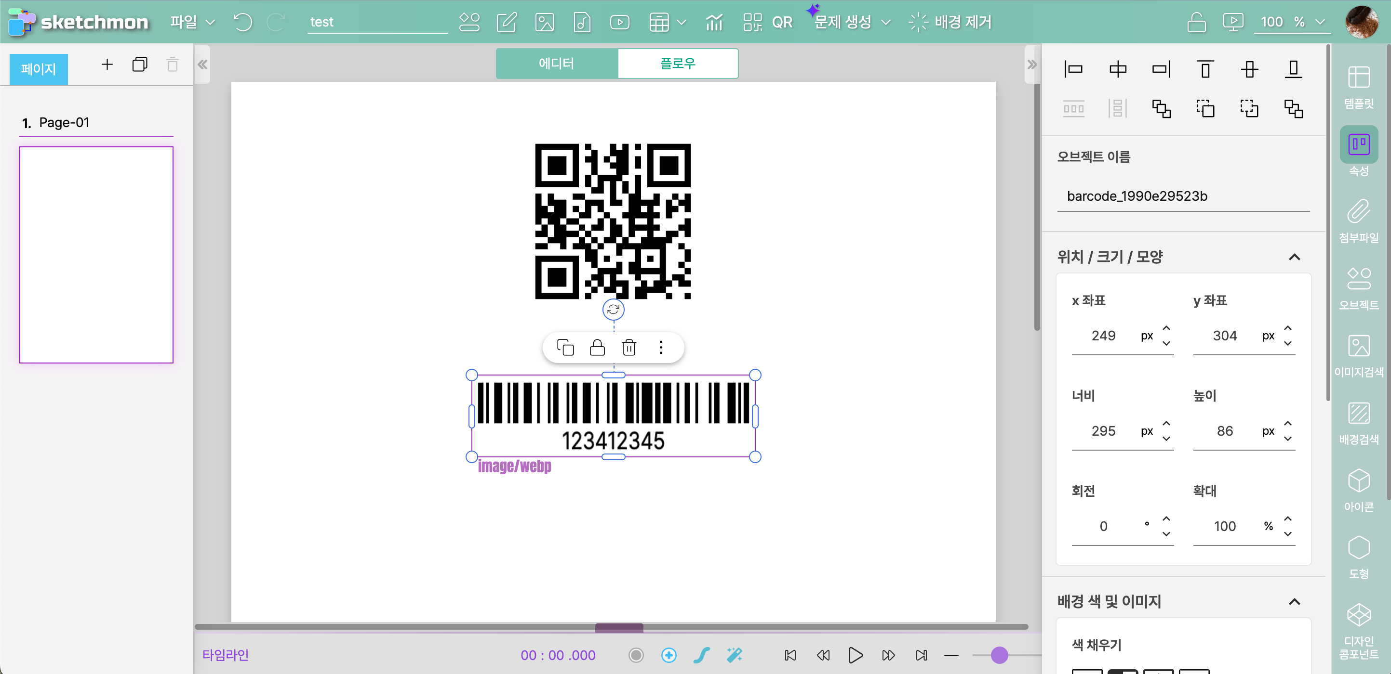Align object to horizontal center

[1117, 69]
